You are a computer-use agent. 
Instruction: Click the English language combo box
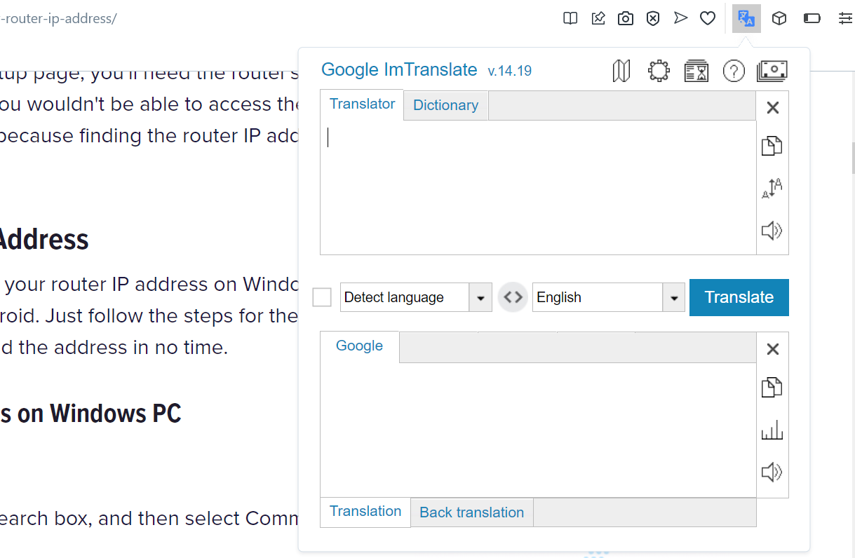[x=609, y=297]
